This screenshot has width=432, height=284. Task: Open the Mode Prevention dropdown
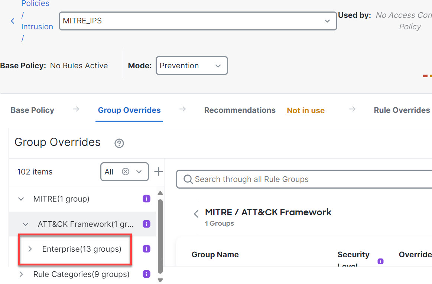pos(218,66)
